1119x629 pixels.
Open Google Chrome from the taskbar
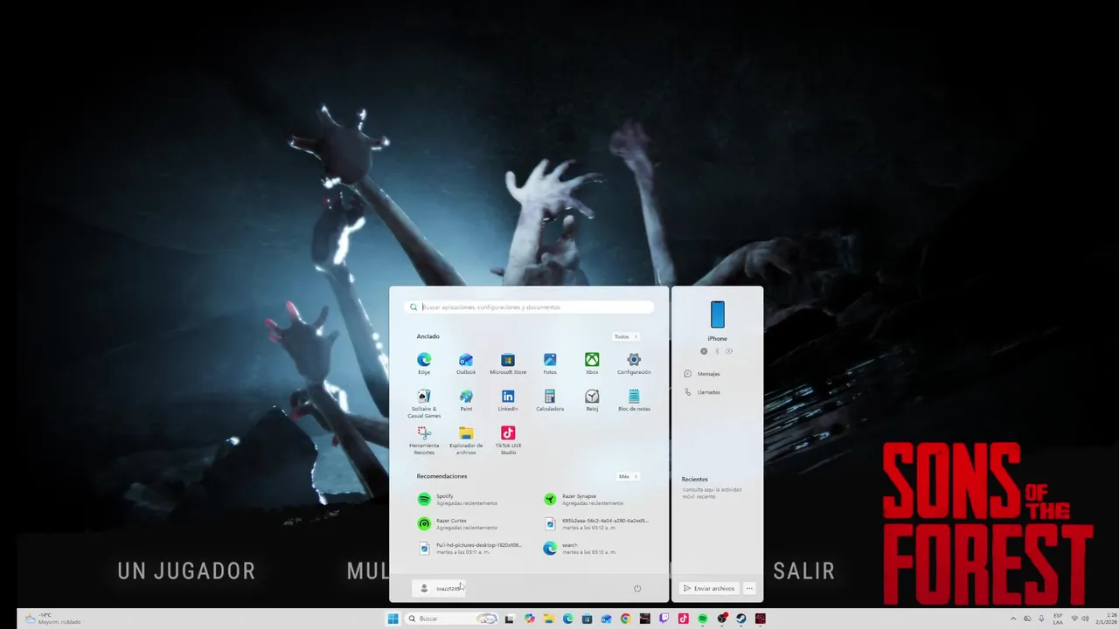tap(625, 619)
